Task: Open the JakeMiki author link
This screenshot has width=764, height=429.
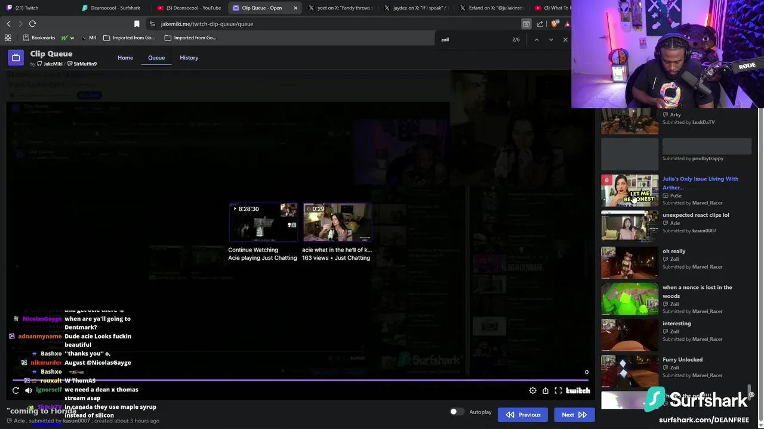Action: (50, 64)
